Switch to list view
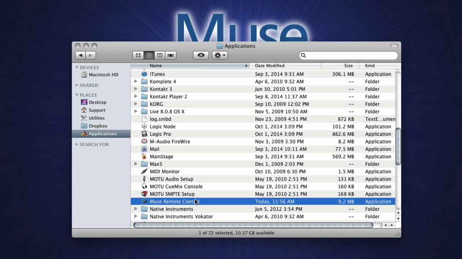 tap(149, 55)
